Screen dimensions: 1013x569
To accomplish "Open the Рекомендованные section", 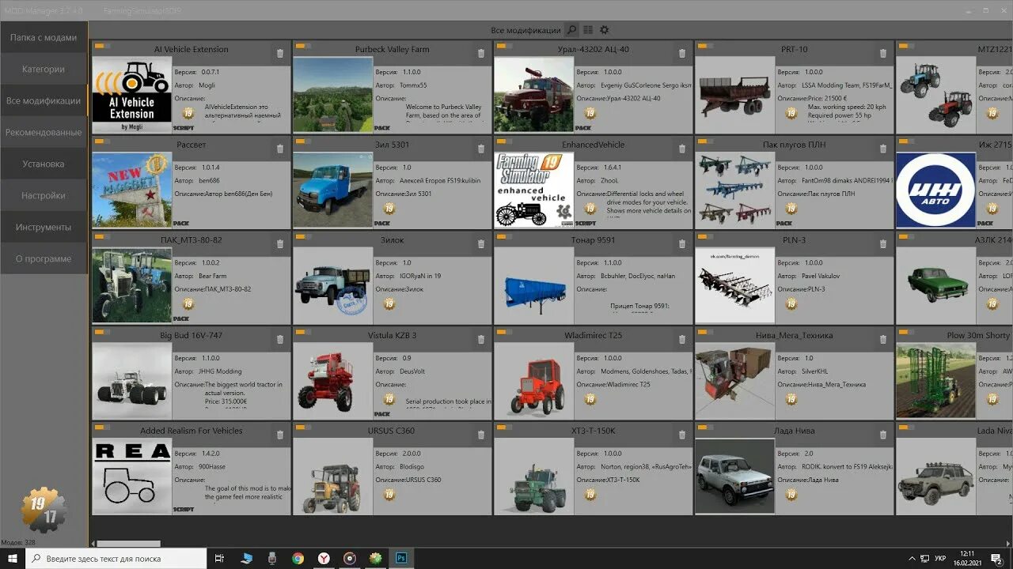I will (x=44, y=132).
